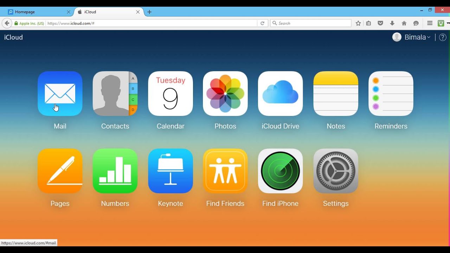The width and height of the screenshot is (450, 253).
Task: Click the Reminders label text
Action: (391, 126)
